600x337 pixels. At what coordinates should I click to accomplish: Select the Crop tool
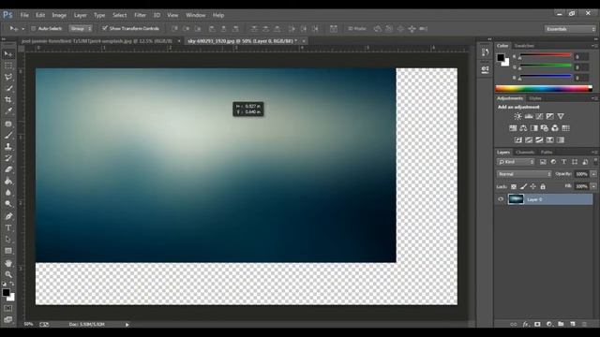pos(8,100)
